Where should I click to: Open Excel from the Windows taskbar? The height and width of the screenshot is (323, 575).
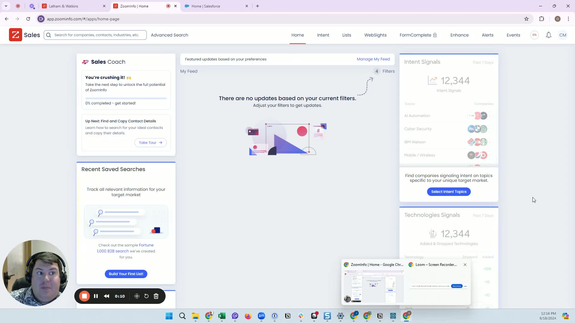click(222, 316)
